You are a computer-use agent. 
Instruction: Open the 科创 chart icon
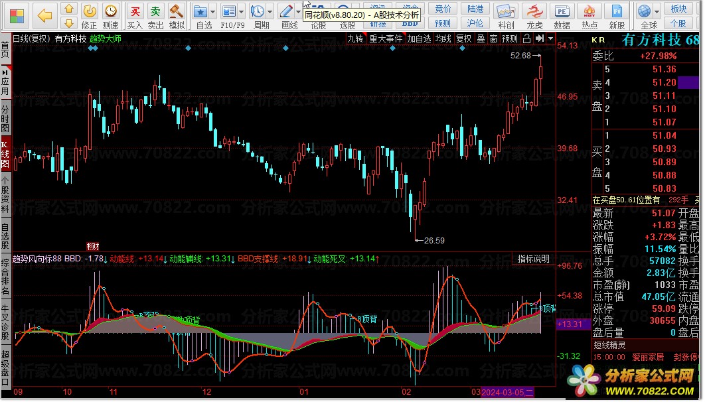tap(506, 12)
